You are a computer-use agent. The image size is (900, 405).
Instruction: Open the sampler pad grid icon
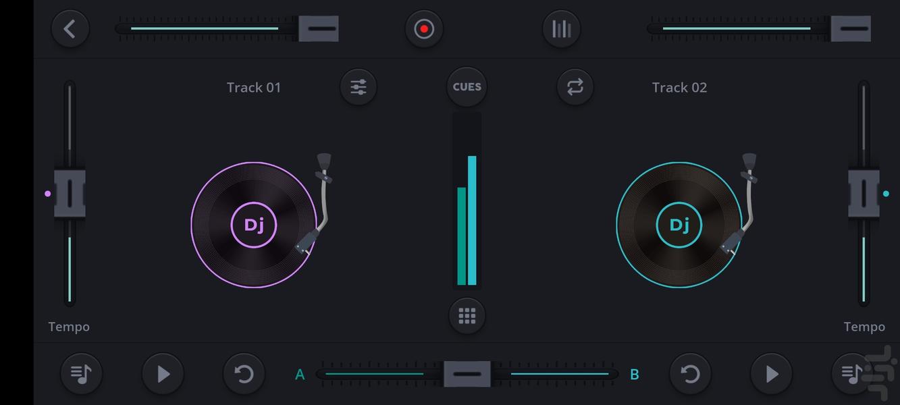point(467,316)
